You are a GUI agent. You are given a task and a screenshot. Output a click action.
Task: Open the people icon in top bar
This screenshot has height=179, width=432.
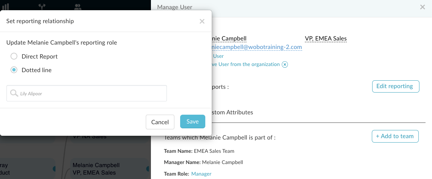(x=78, y=6)
